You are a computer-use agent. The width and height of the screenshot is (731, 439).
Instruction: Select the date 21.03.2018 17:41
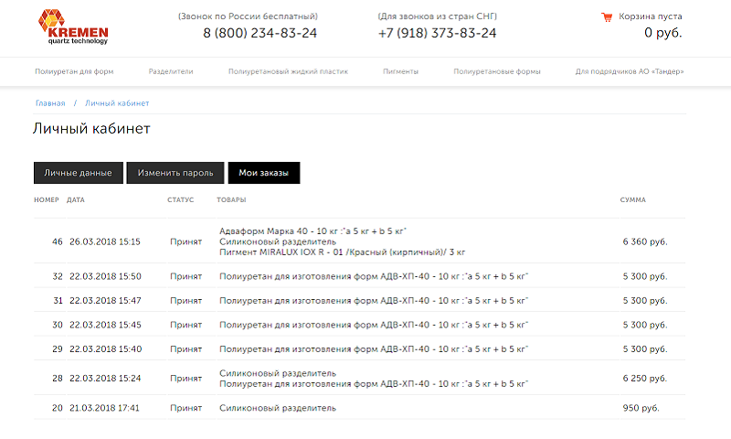pos(104,408)
